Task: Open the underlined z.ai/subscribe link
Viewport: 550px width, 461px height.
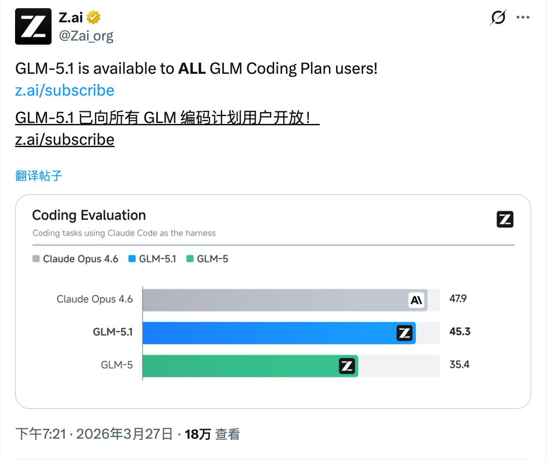Action: 65,139
